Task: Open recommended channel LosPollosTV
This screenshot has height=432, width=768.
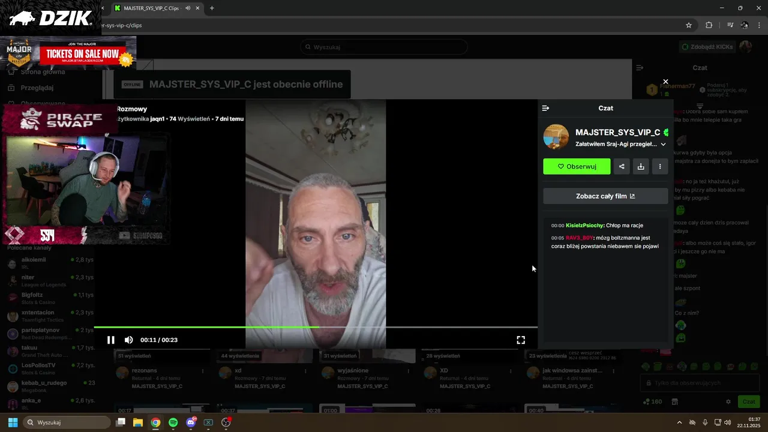Action: (50, 368)
